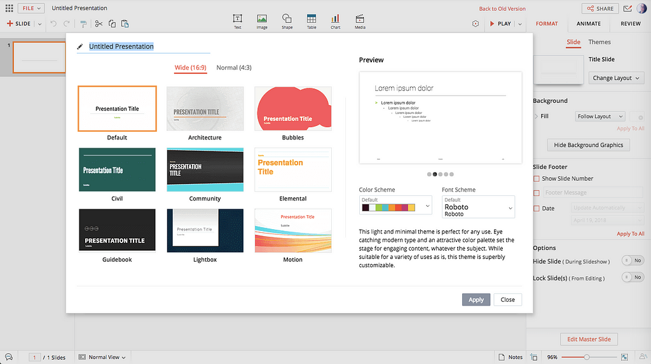Viewport: 651px width, 364px height.
Task: Expand the new slide layout arrow
Action: tap(40, 24)
